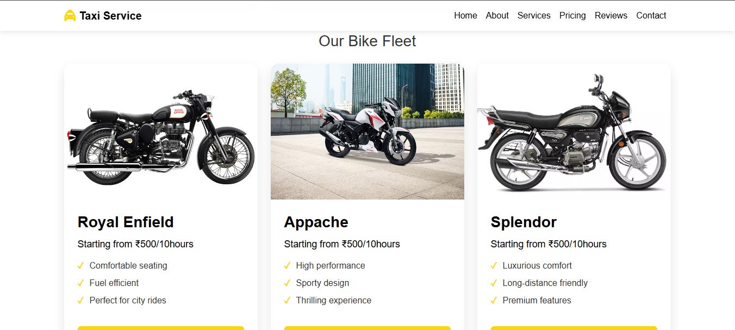View the Reviews section
This screenshot has width=735, height=330.
(x=611, y=15)
